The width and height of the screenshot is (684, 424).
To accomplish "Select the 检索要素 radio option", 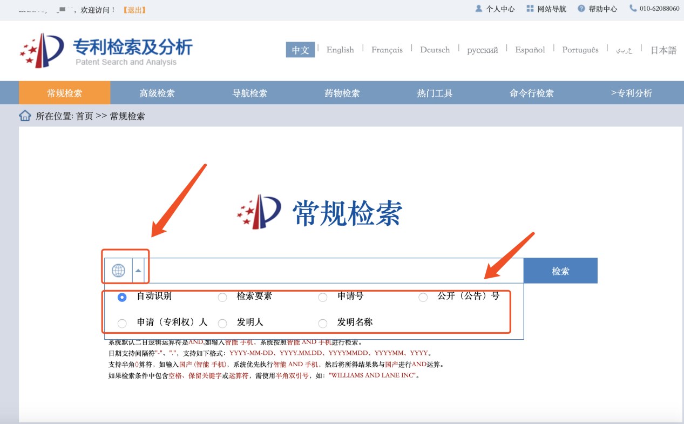I will [x=222, y=297].
